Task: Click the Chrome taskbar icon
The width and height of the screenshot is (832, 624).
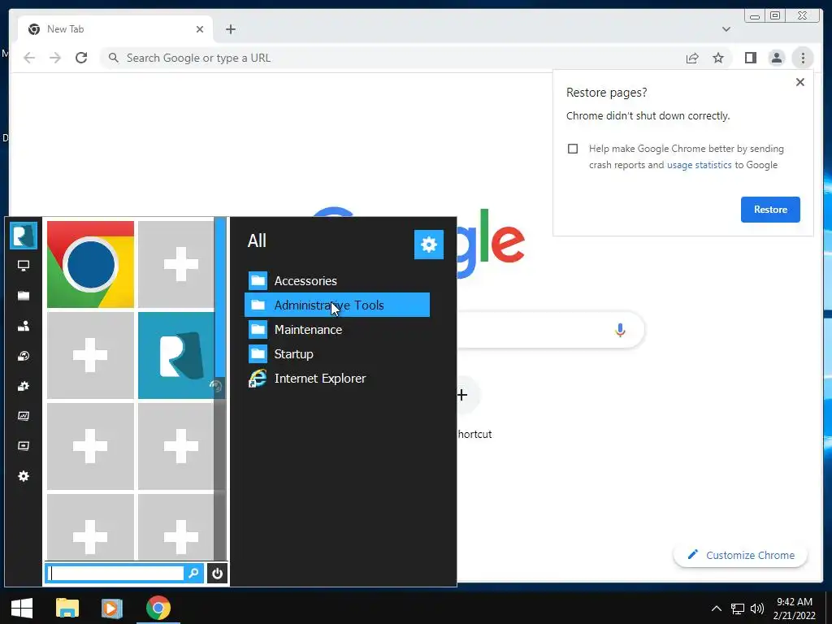Action: click(x=158, y=608)
